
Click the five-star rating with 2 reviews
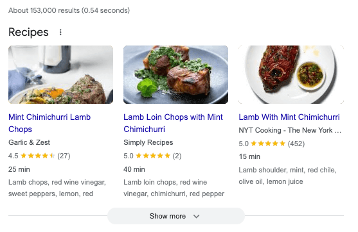(x=152, y=156)
